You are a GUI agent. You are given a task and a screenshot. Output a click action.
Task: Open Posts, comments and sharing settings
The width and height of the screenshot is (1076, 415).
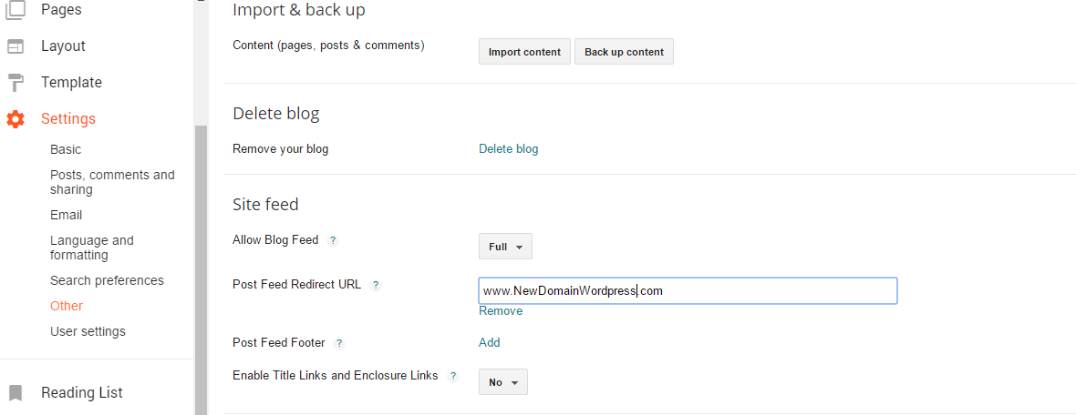pyautogui.click(x=112, y=182)
